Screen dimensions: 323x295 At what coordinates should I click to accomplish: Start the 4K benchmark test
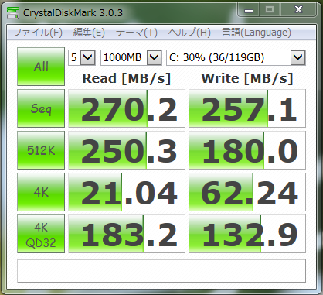tap(41, 192)
